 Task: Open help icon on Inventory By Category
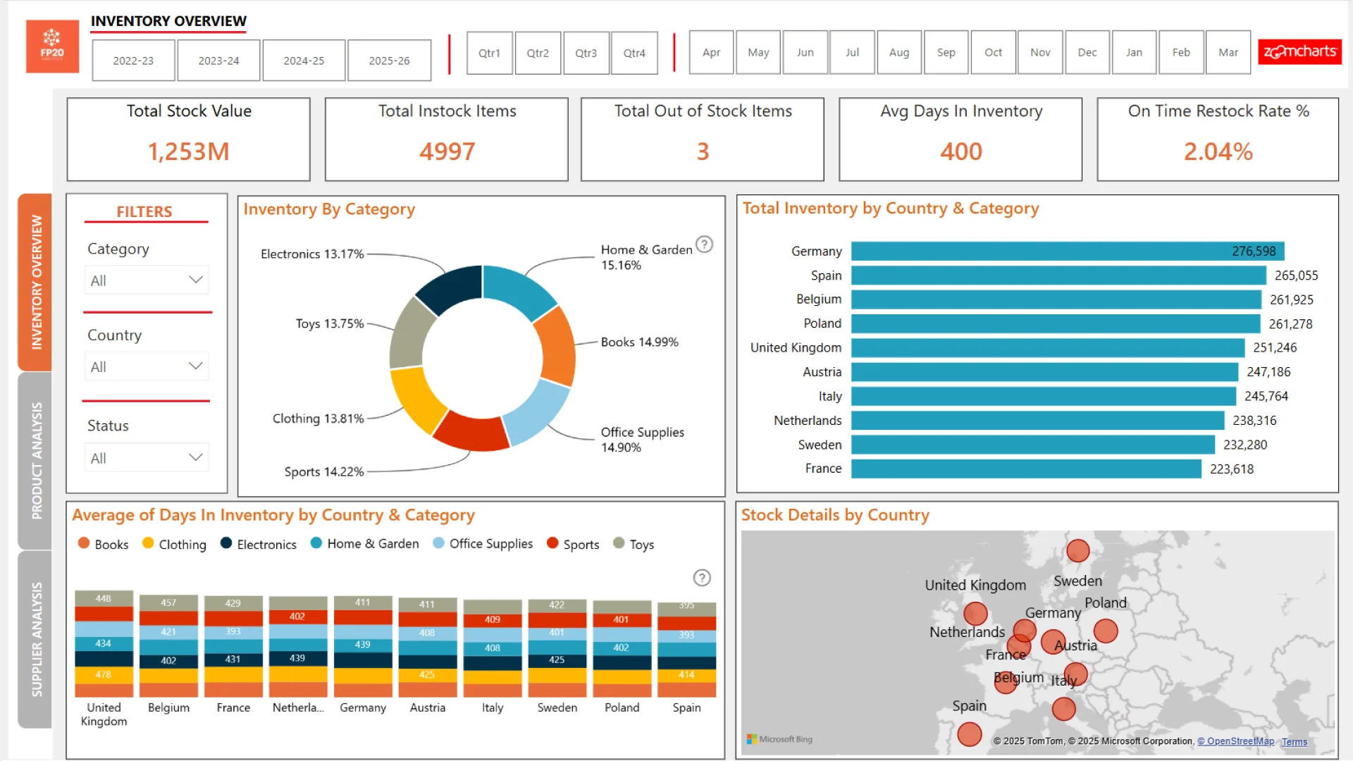click(704, 245)
